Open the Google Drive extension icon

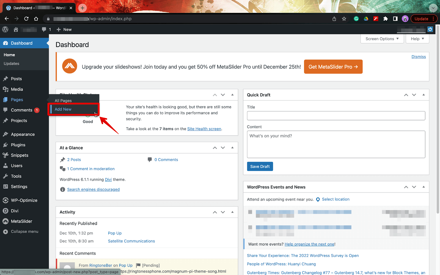(x=366, y=19)
